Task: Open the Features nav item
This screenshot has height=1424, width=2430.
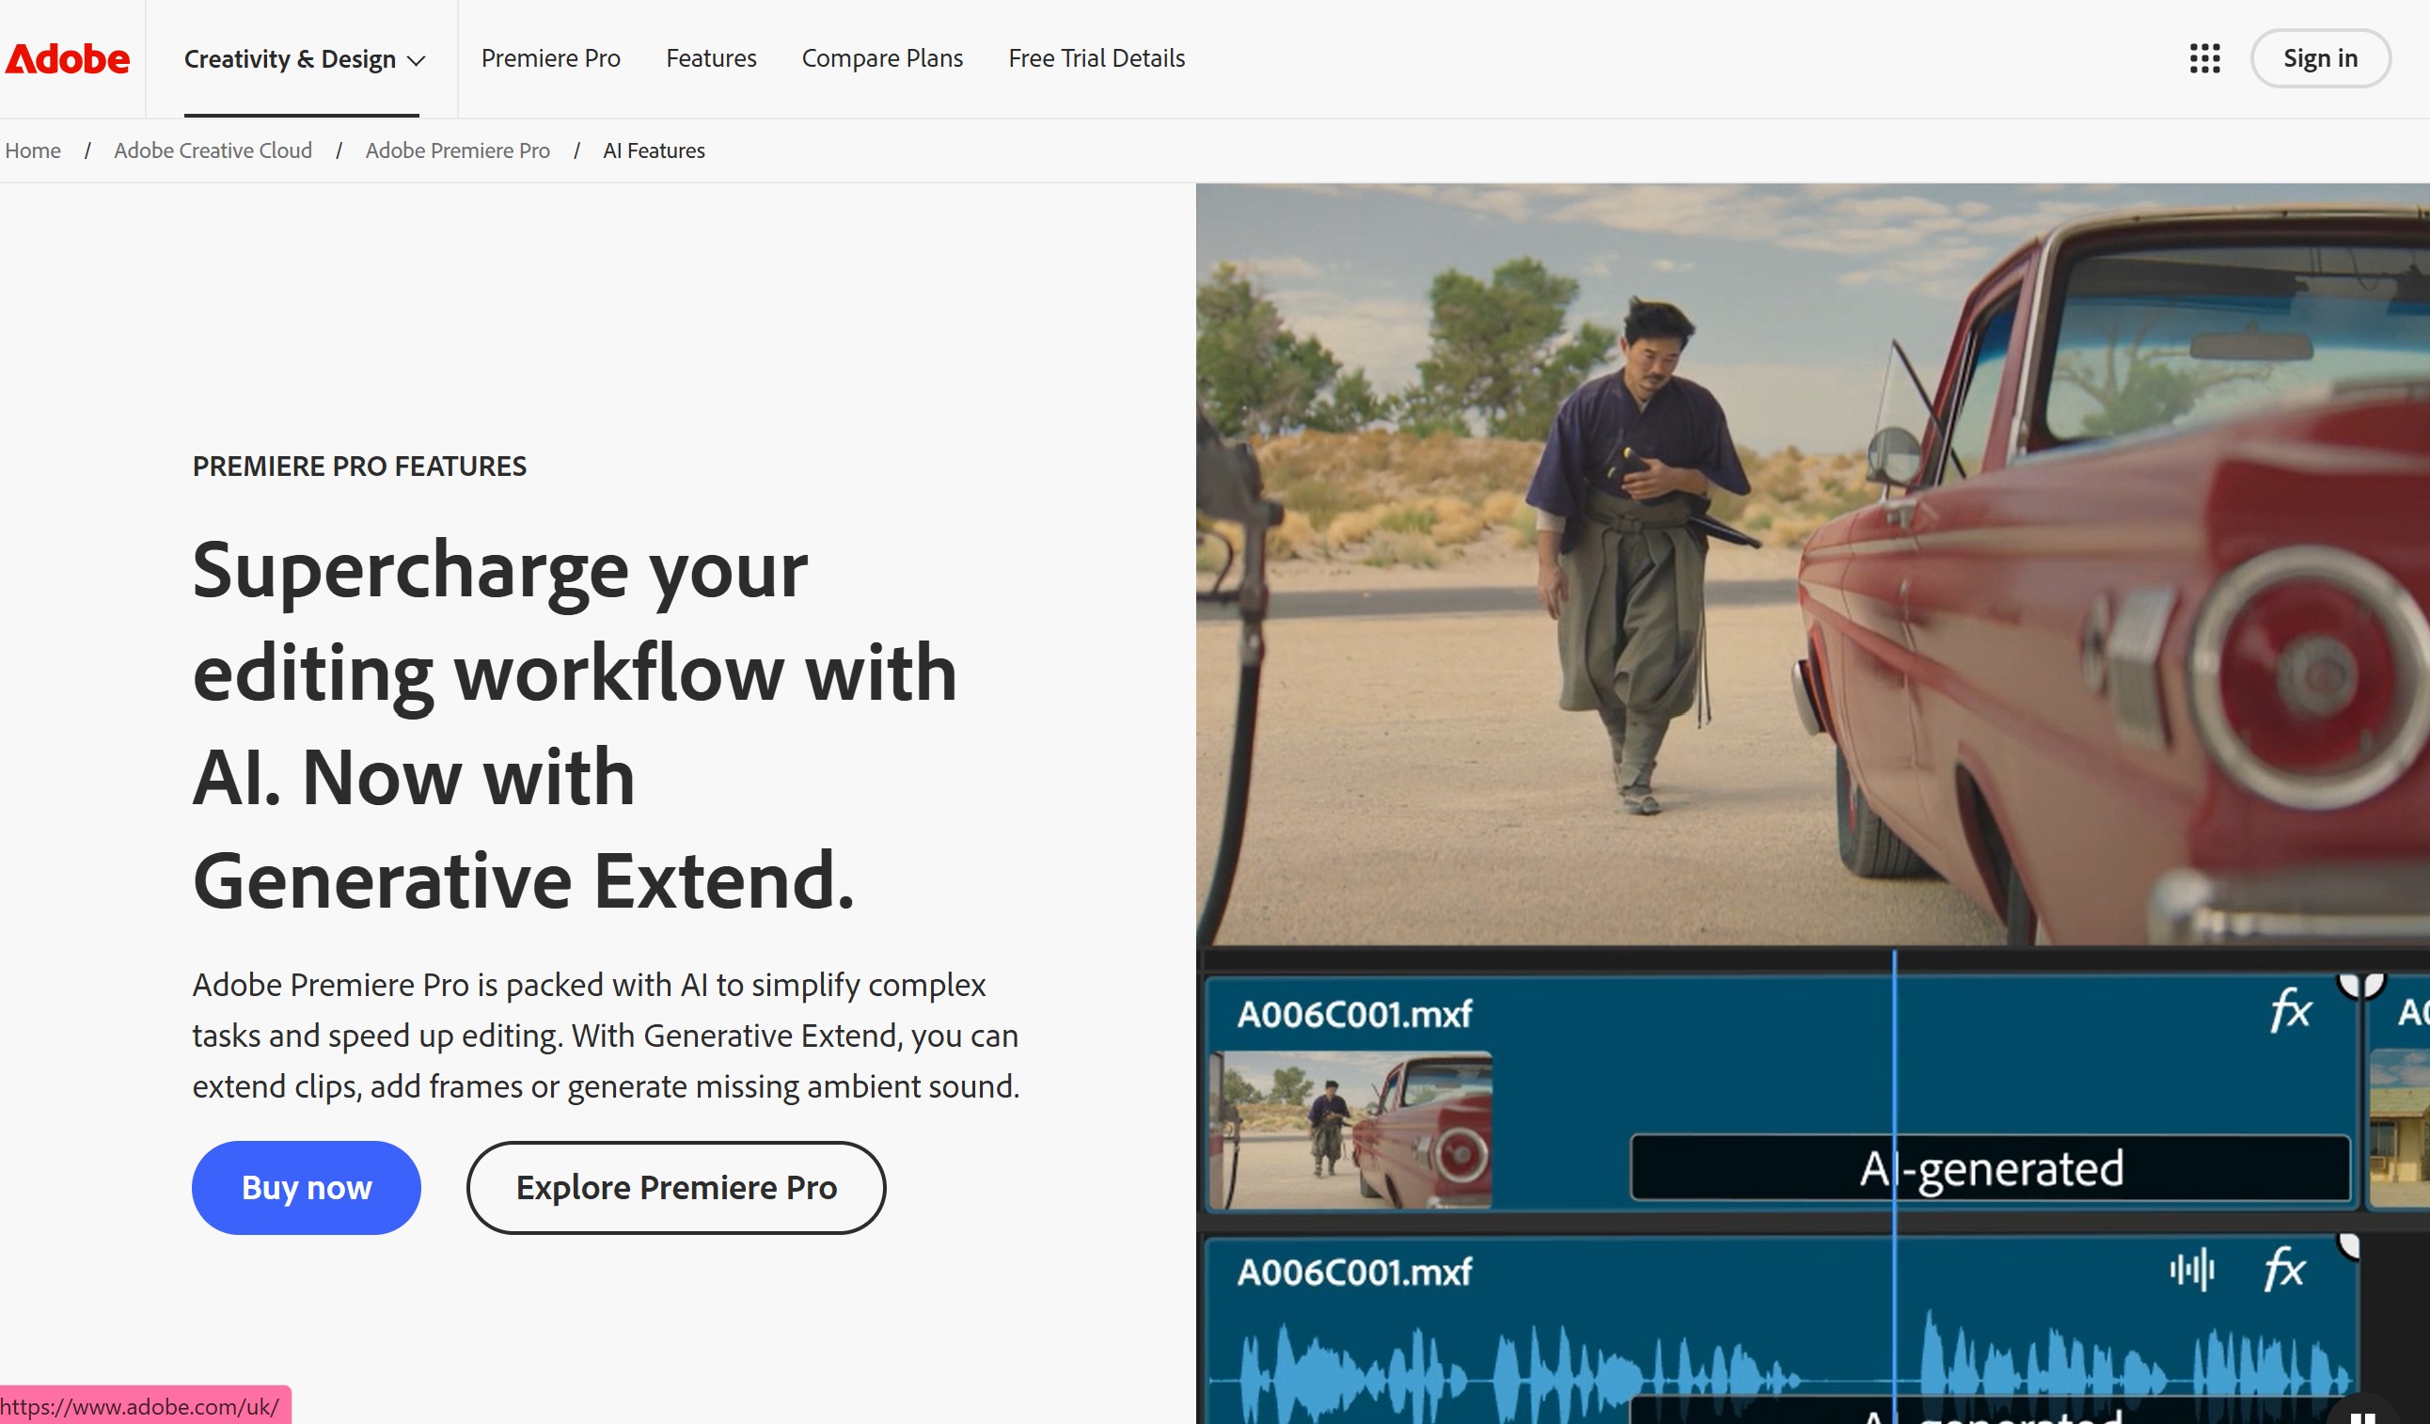Action: coord(711,58)
